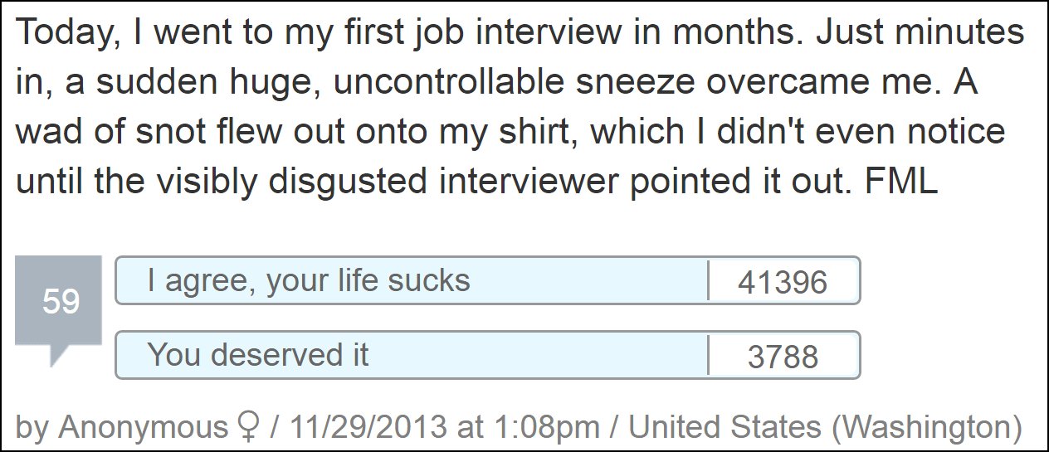Click the 3788 vote count
Viewport: 1049px width, 452px height.
(x=783, y=357)
